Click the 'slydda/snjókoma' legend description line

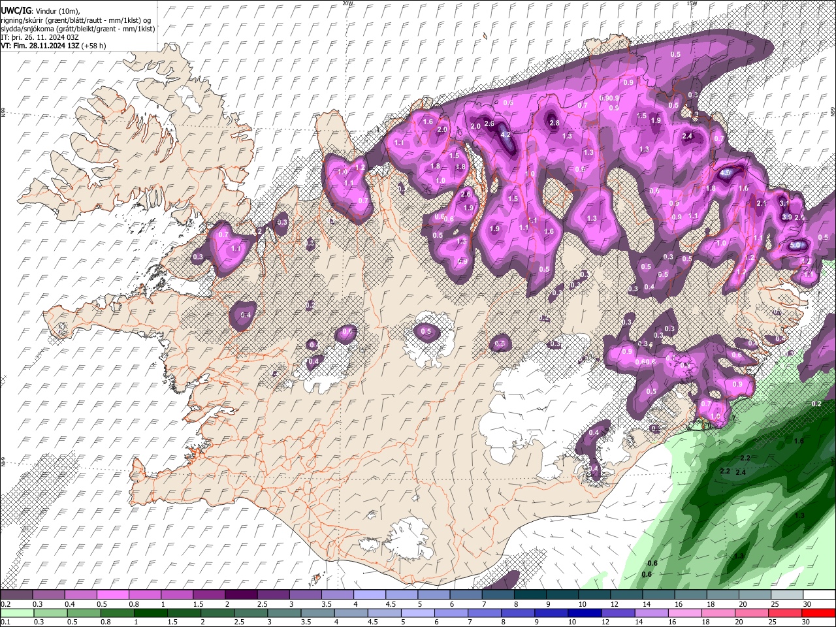tap(78, 29)
